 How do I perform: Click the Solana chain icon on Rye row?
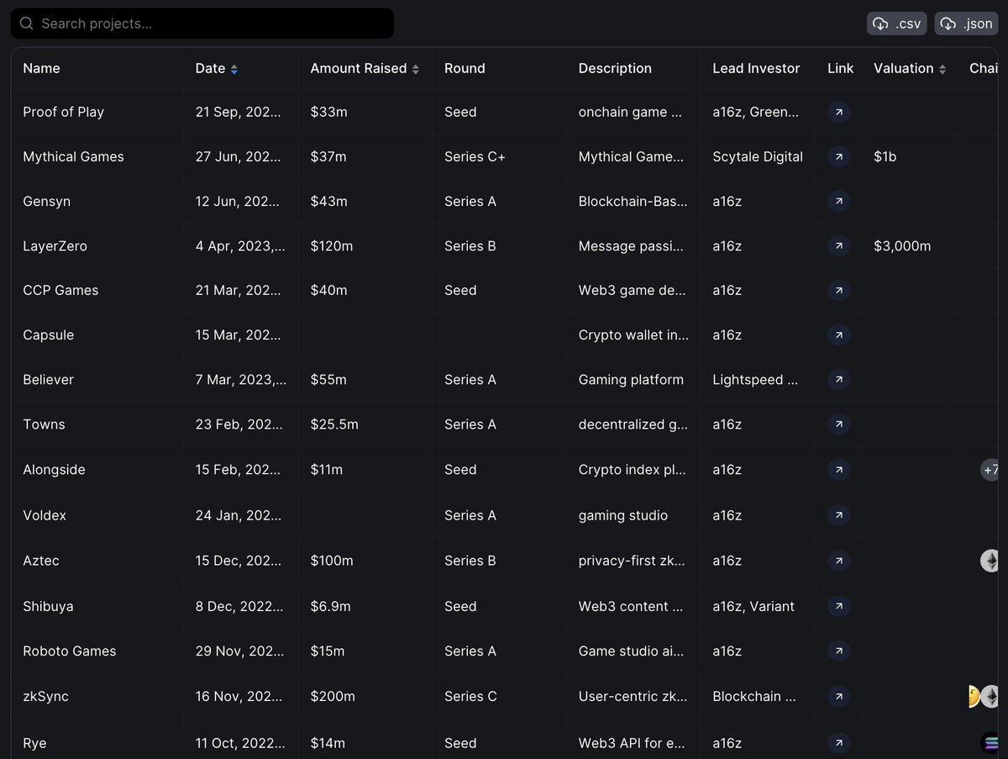pos(989,742)
